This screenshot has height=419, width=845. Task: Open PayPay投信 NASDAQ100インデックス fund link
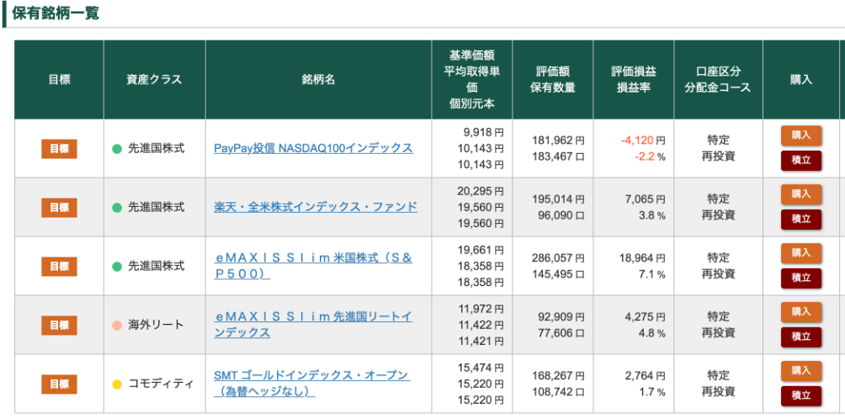coord(313,148)
